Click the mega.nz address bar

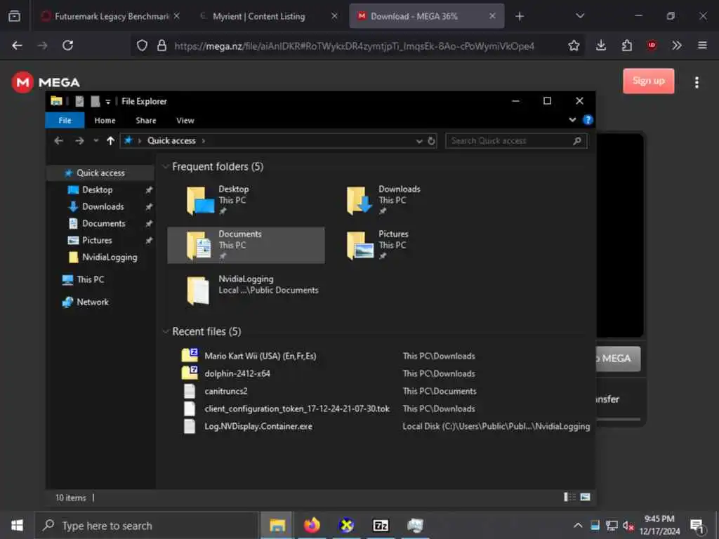[354, 46]
